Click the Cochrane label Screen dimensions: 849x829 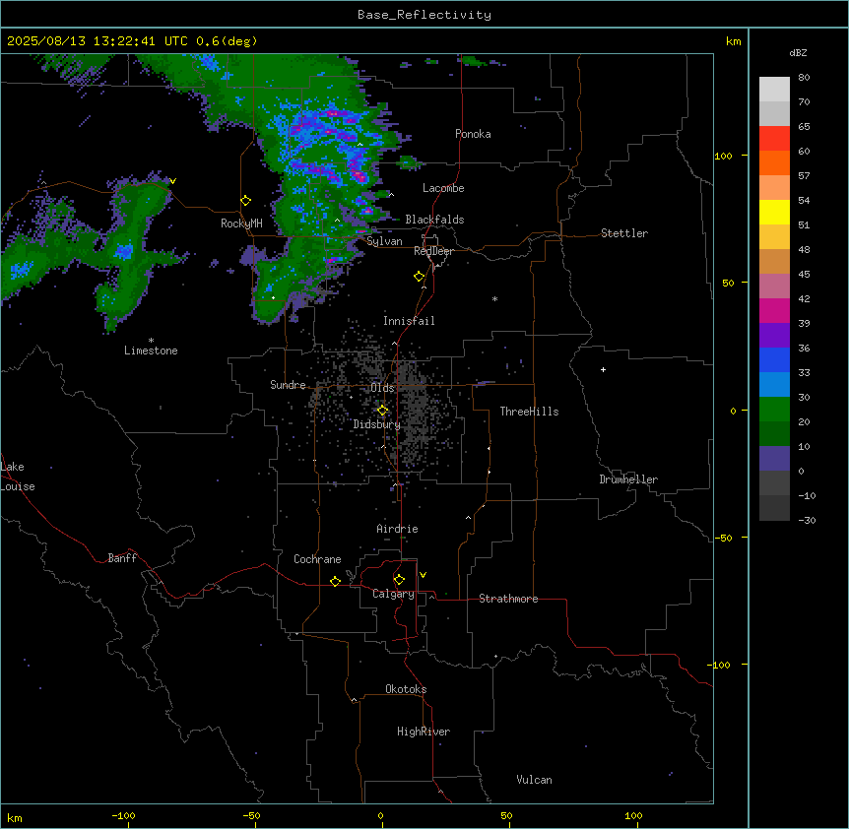point(317,559)
